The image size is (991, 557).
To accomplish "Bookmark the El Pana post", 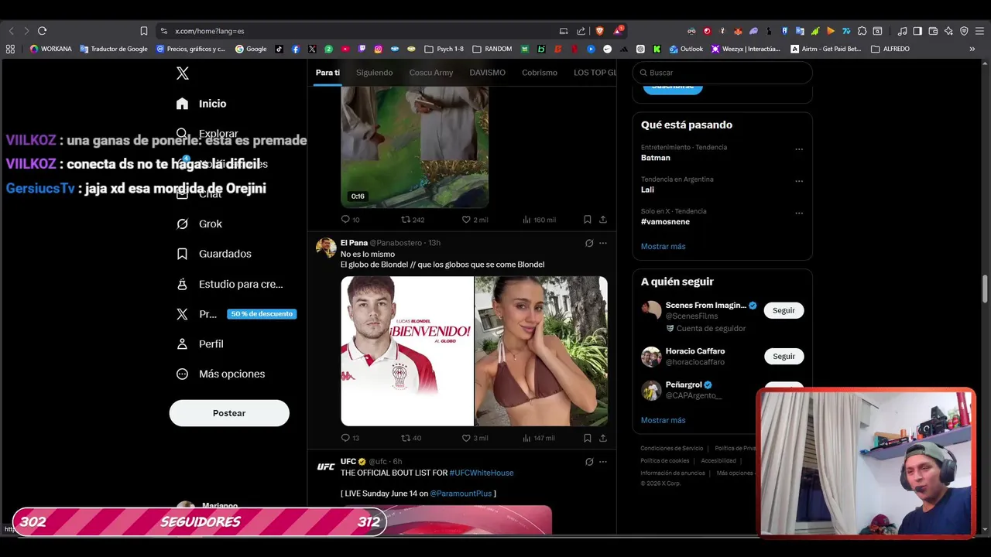I will tap(588, 438).
